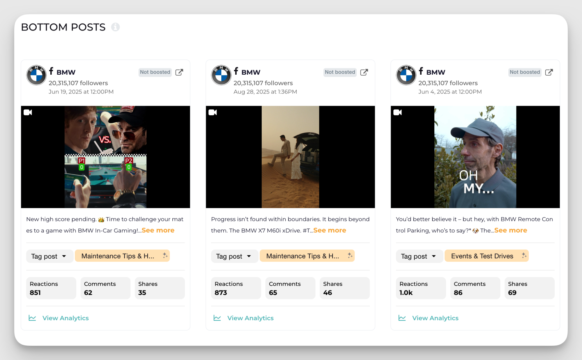This screenshot has height=360, width=582.
Task: Click Not boosted badge on Aug 28 post
Action: (340, 72)
